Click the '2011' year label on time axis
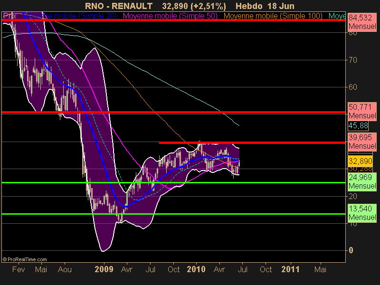The image size is (380, 285). 291,269
